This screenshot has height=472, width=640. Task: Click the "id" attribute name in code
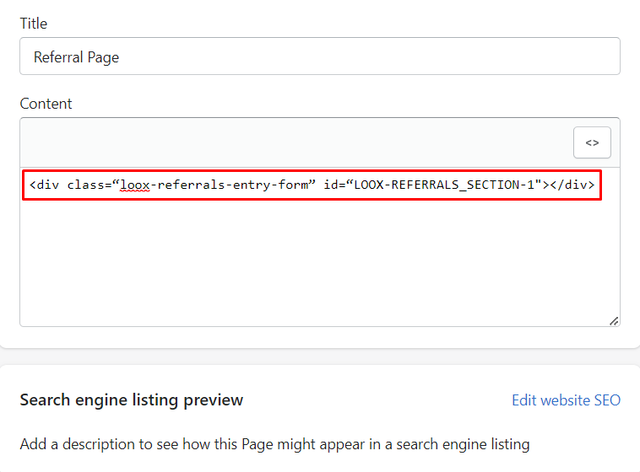click(331, 185)
